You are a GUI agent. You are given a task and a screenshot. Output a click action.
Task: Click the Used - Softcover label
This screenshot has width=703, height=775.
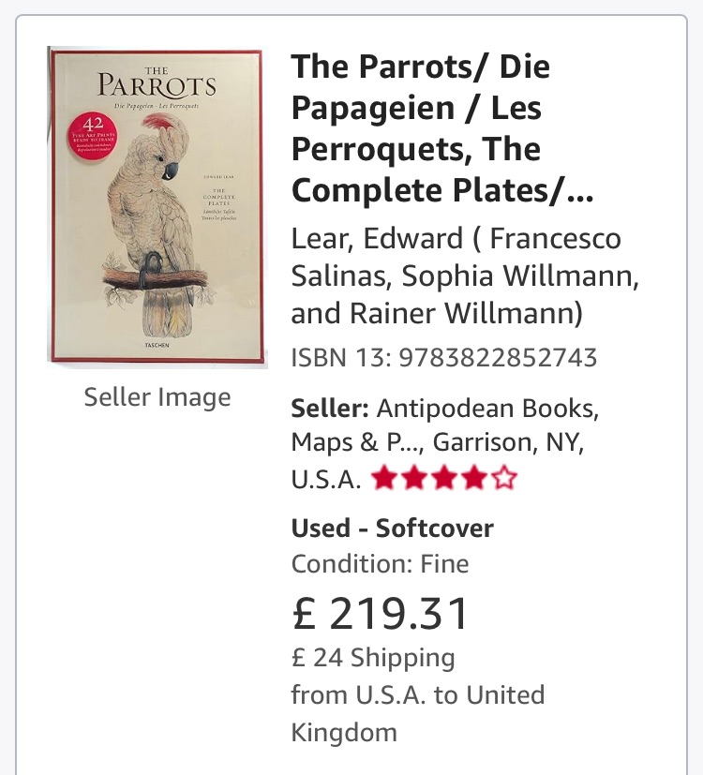pos(392,528)
